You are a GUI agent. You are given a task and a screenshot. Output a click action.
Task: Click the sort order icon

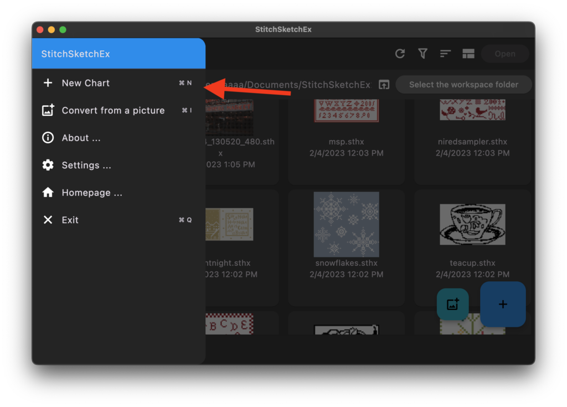coord(445,54)
